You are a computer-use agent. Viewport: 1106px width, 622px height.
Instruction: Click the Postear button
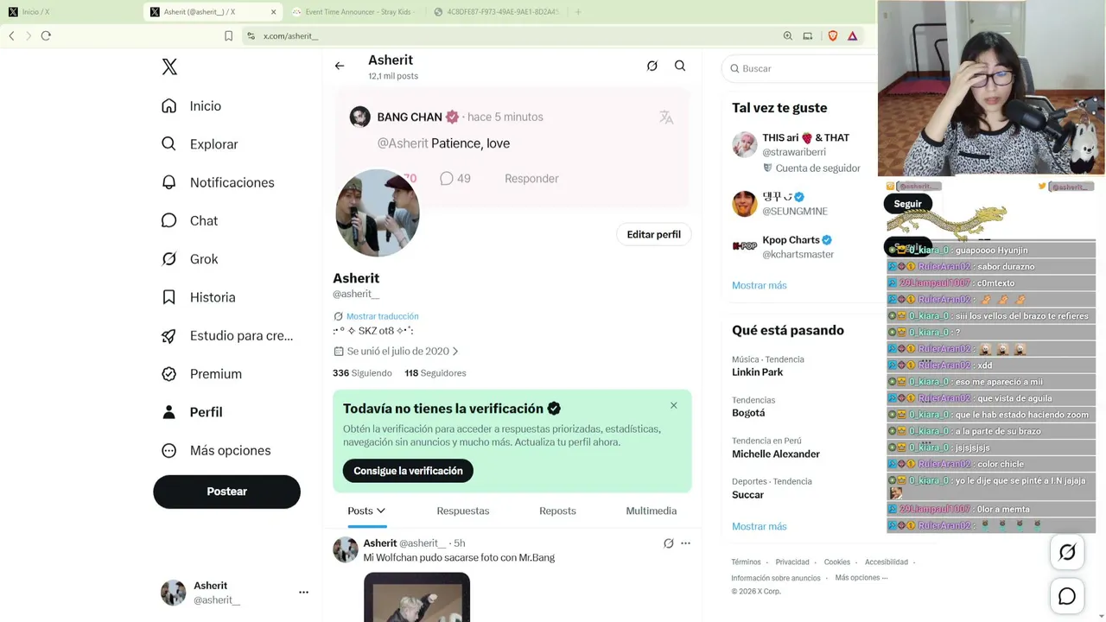(227, 492)
